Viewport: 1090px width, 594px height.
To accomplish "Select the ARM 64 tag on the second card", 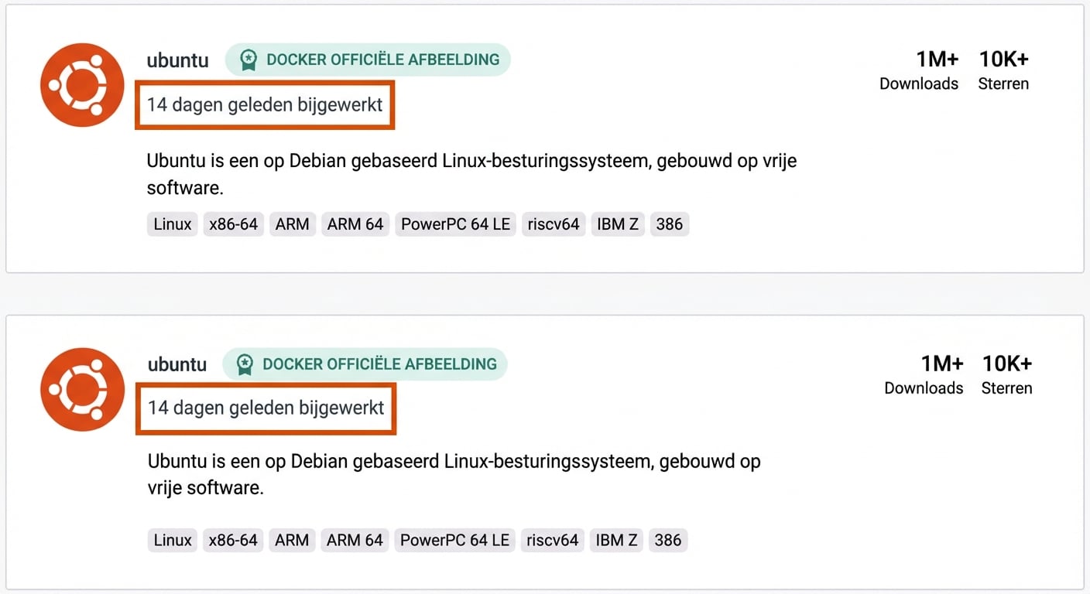I will tap(355, 540).
